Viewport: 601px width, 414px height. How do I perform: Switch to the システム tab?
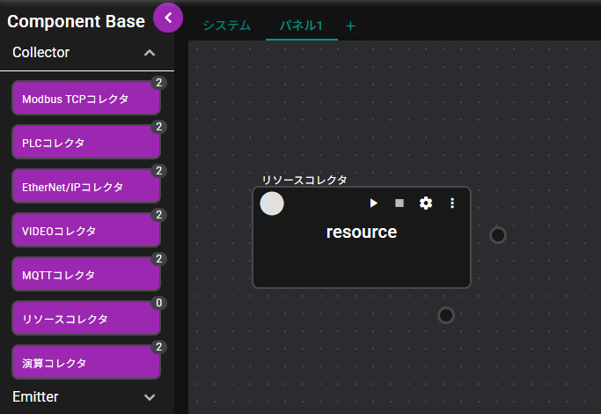coord(226,26)
